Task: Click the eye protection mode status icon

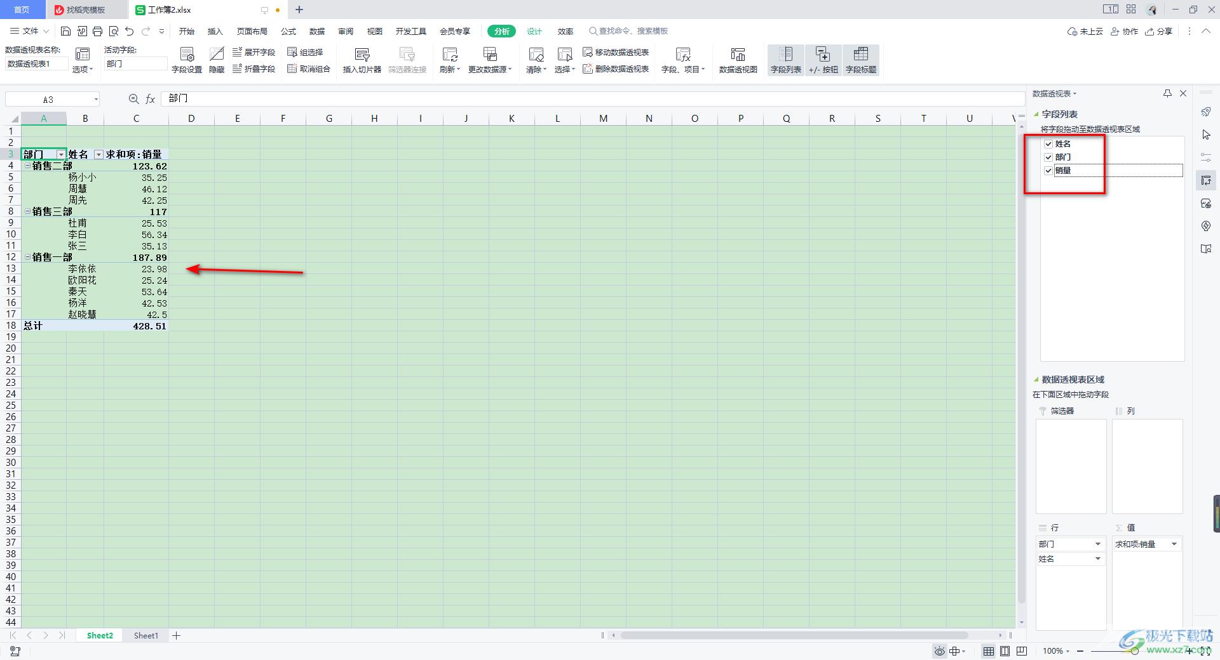Action: (x=939, y=651)
